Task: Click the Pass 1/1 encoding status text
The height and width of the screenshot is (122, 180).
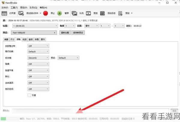Action: click(x=31, y=119)
